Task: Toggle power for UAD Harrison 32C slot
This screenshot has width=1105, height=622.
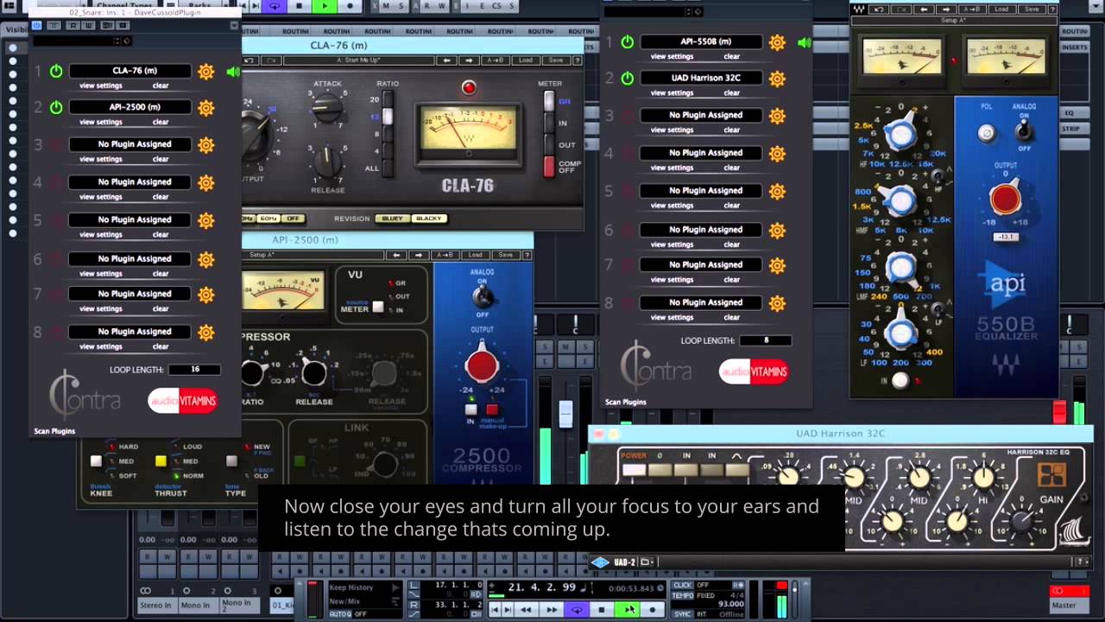Action: [628, 79]
